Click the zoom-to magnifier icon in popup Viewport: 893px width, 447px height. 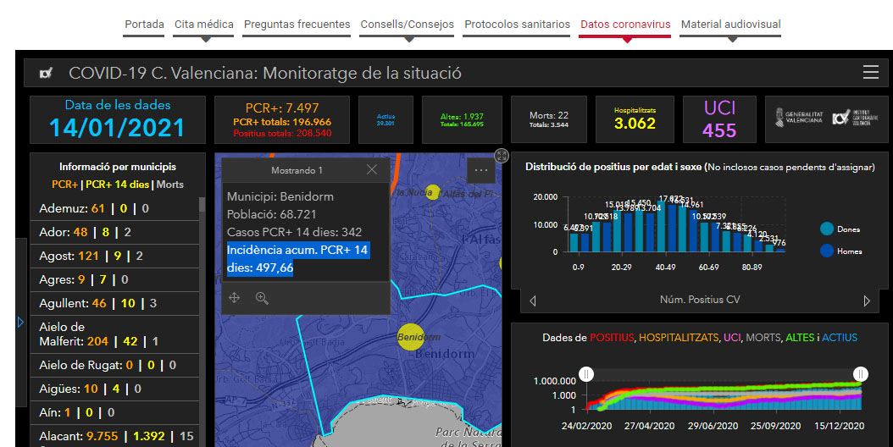262,298
